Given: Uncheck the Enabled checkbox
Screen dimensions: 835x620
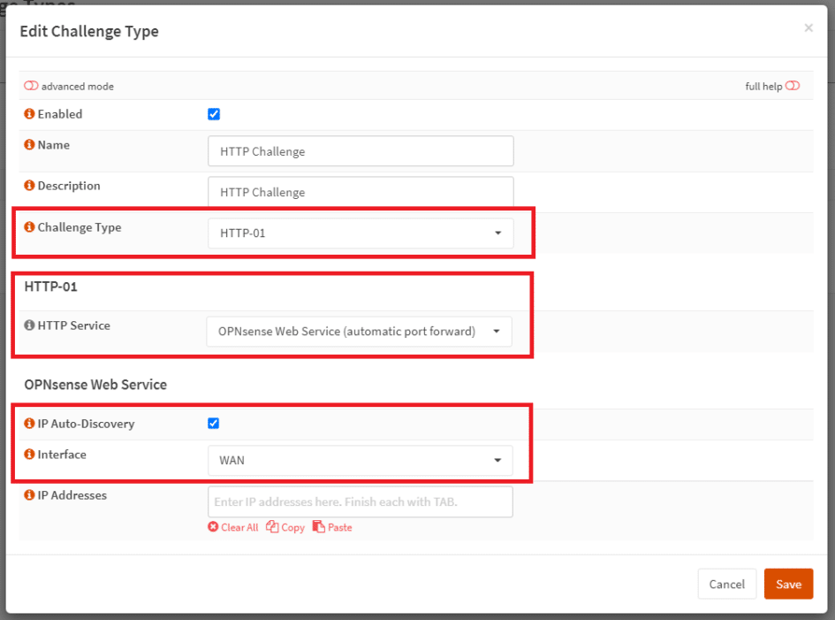Looking at the screenshot, I should (213, 113).
